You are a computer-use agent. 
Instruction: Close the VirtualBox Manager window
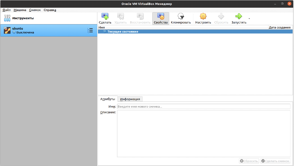pos(289,4)
